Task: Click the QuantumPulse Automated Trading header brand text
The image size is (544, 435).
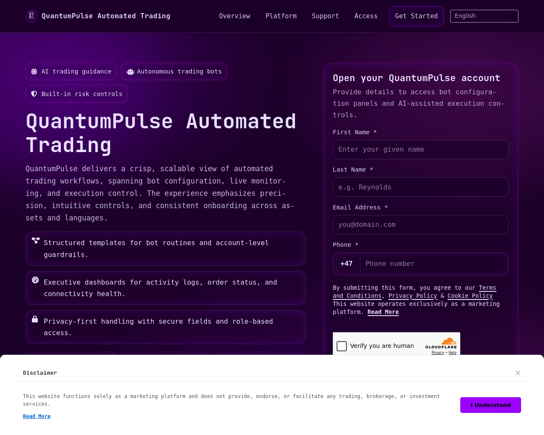Action: (x=106, y=16)
